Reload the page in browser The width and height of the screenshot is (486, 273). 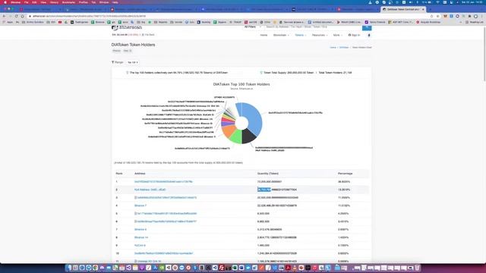click(x=16, y=16)
